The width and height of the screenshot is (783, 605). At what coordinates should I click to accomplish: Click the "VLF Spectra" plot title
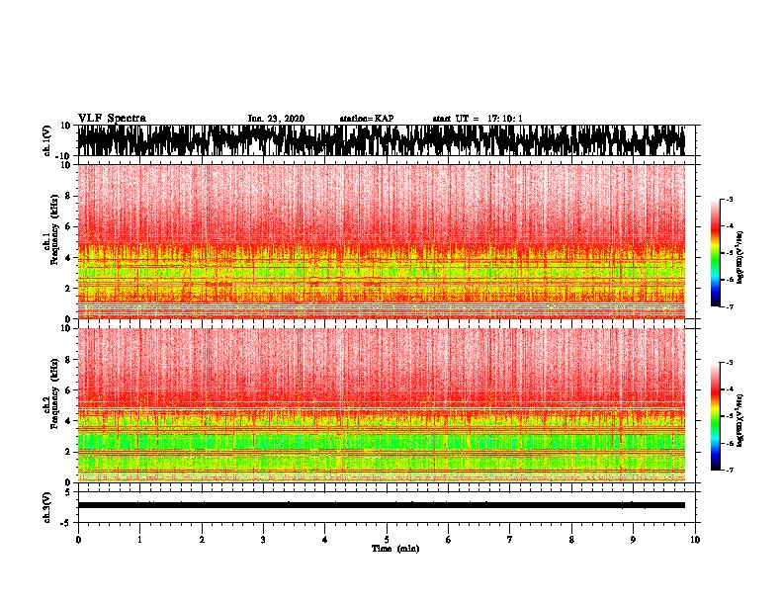112,119
